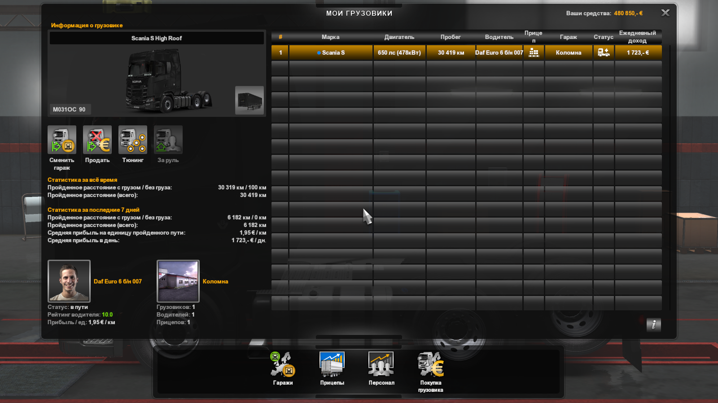This screenshot has width=718, height=403.
Task: Click the 30 419 км mileage cell
Action: click(x=451, y=52)
